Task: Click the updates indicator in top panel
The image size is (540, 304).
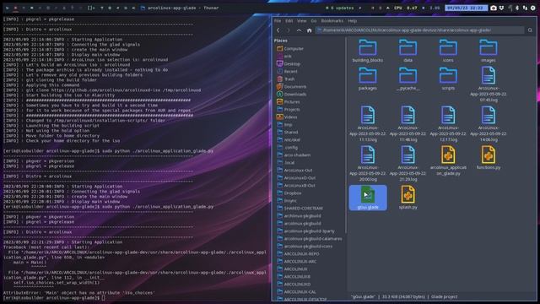Action: tap(340, 8)
